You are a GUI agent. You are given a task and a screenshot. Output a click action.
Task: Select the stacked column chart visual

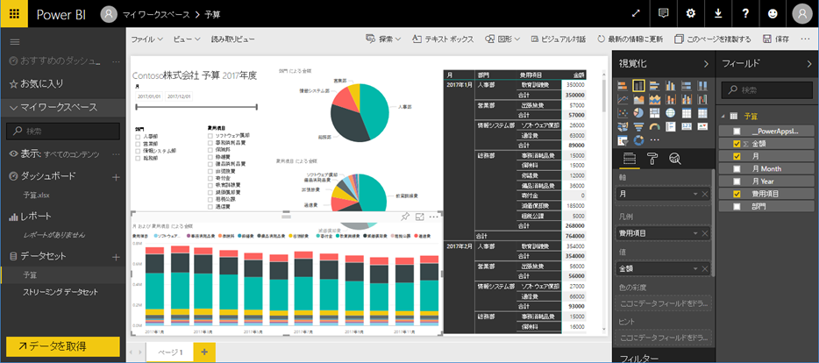point(637,85)
